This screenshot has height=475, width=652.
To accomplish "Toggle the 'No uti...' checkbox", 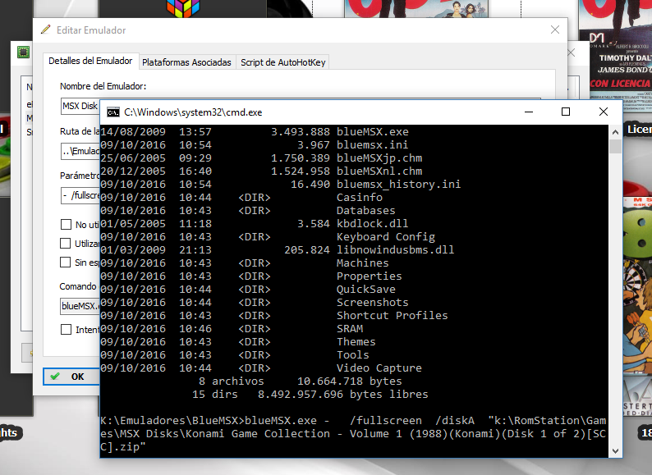I will coord(66,225).
